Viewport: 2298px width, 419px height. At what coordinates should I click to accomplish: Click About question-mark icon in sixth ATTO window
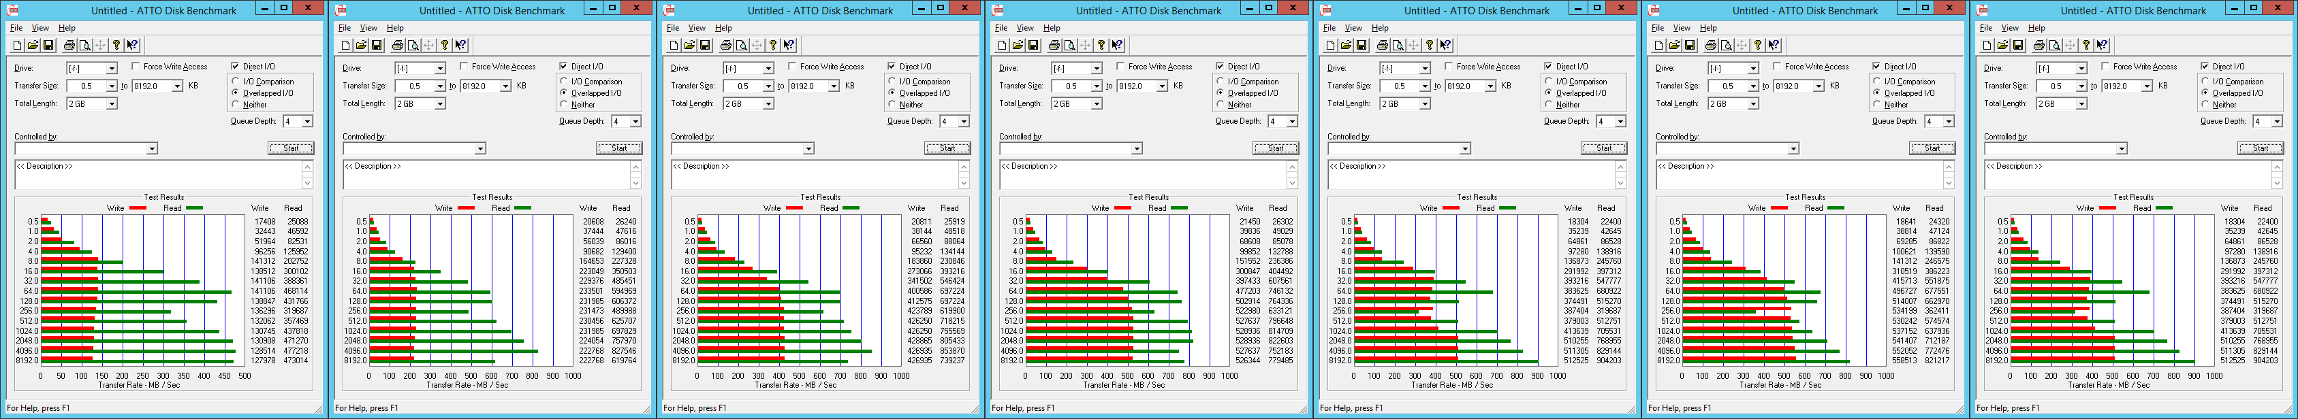tap(1757, 46)
